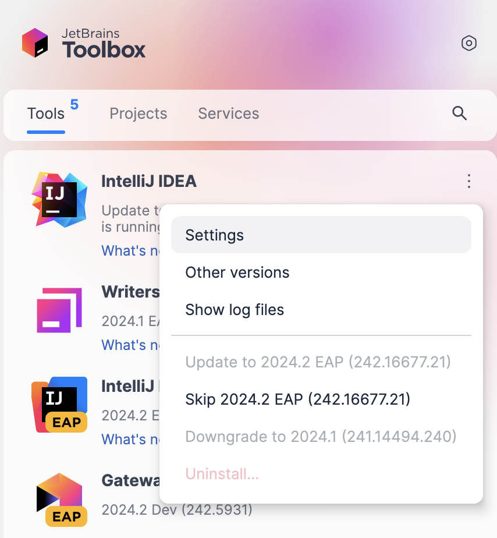Screen dimensions: 497x538
Task: Switch to the Projects tab
Action: pyautogui.click(x=138, y=114)
